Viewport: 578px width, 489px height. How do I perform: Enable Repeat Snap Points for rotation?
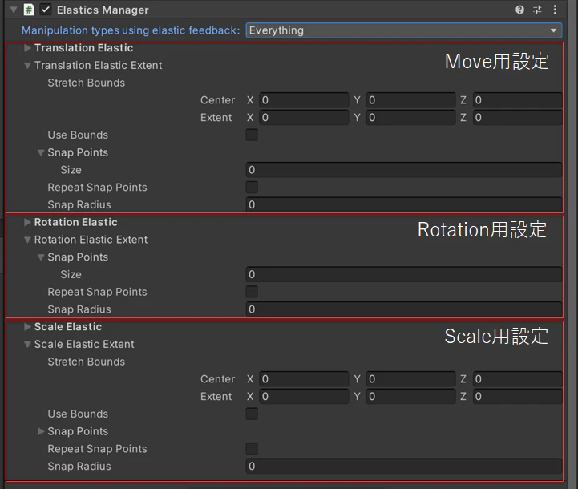coord(252,292)
